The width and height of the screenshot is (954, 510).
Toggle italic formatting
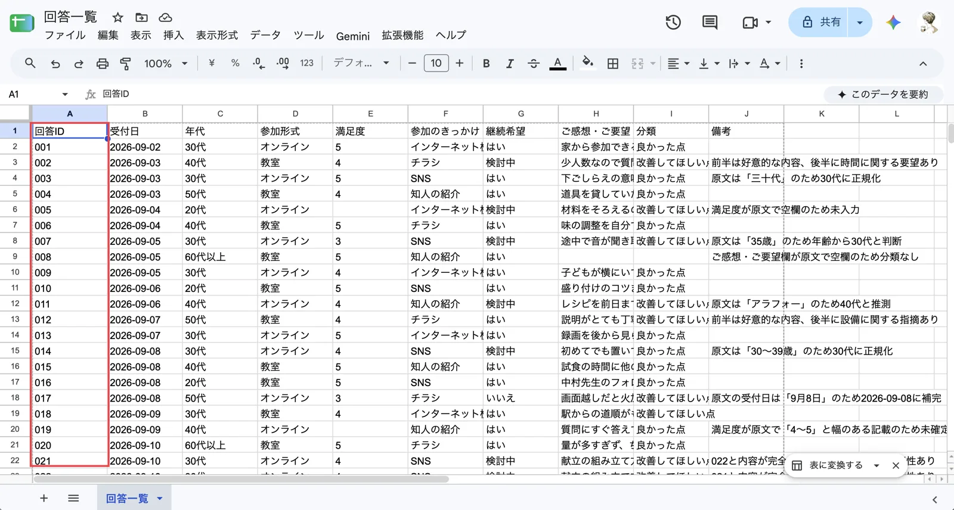tap(510, 63)
